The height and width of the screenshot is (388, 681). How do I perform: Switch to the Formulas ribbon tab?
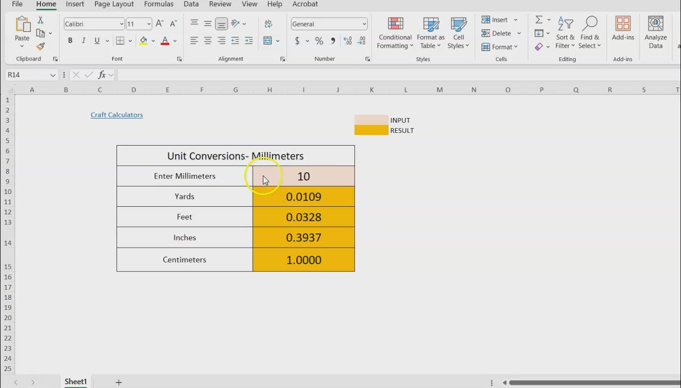click(x=159, y=4)
